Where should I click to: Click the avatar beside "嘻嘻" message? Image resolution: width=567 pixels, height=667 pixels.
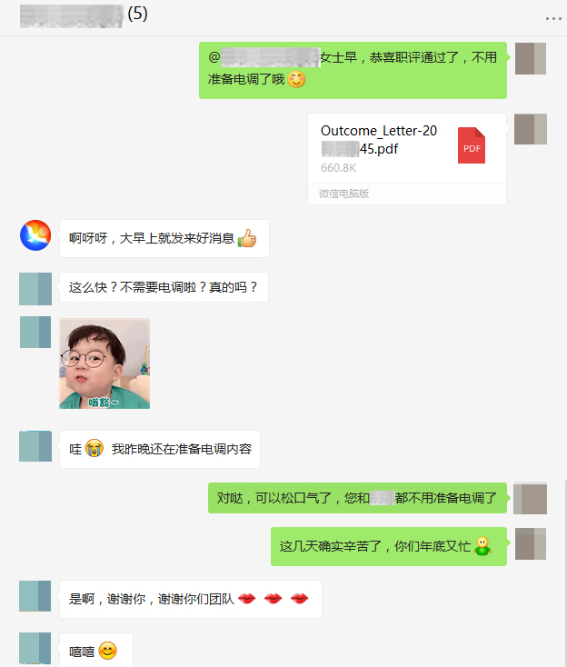[35, 648]
